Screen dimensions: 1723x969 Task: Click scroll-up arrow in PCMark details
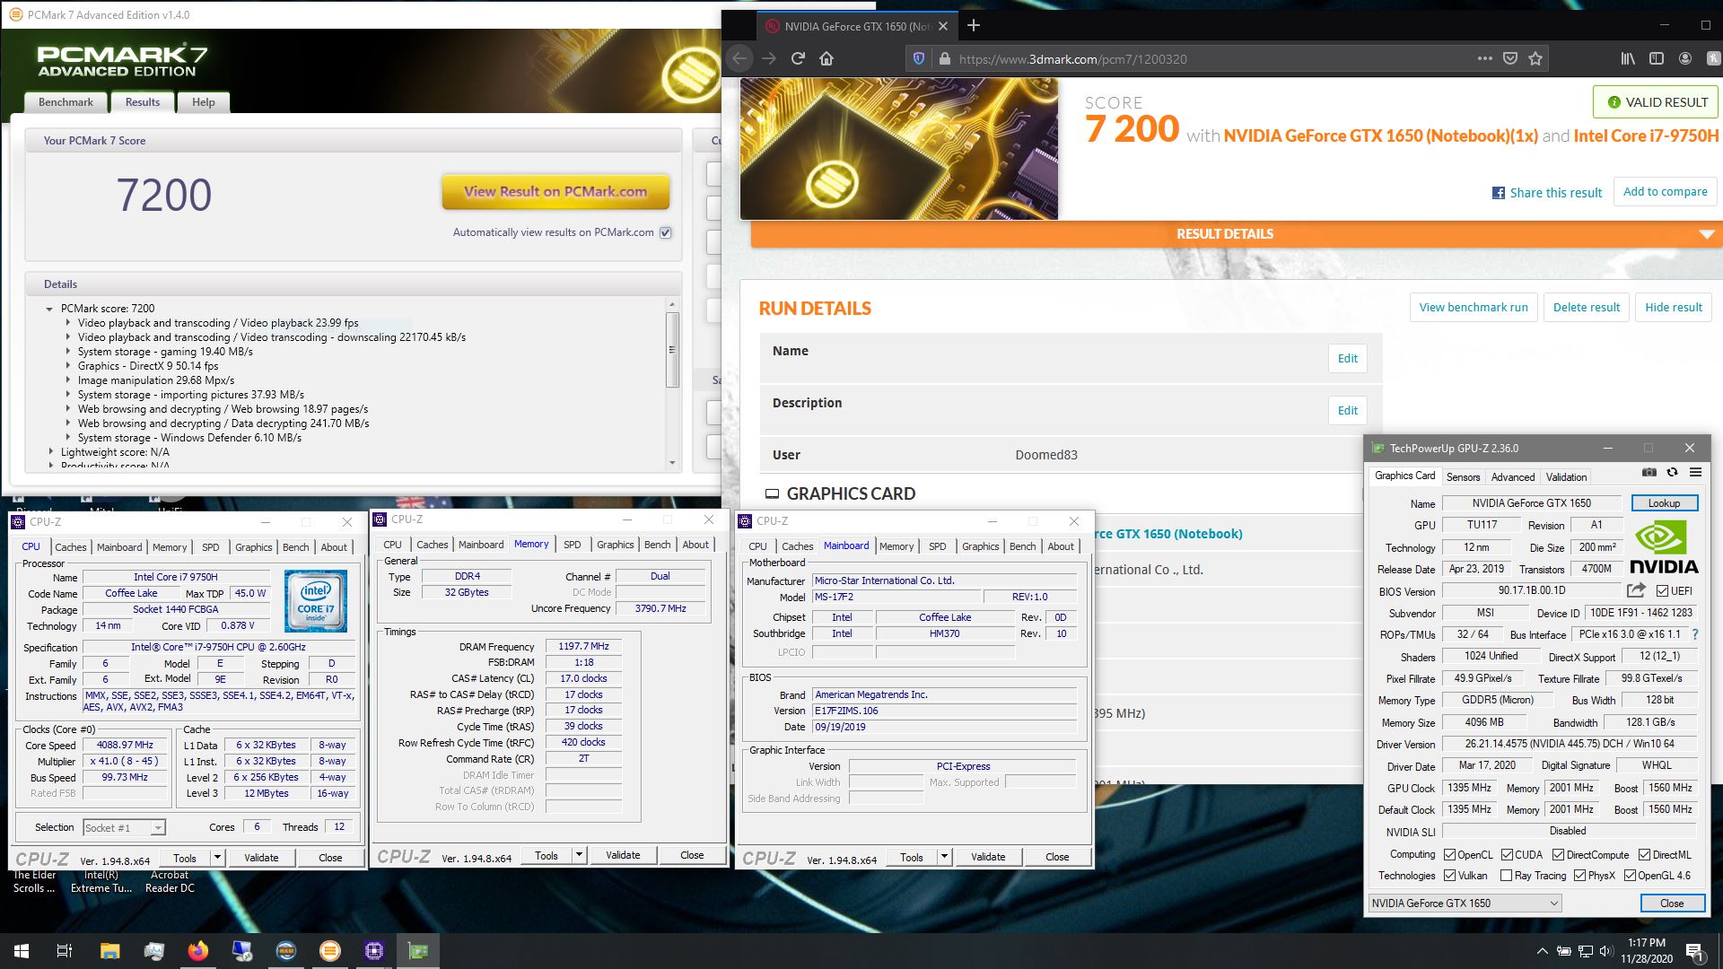(672, 305)
